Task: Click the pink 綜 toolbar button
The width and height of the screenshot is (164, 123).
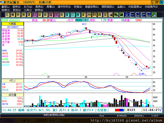Action: pos(56,15)
